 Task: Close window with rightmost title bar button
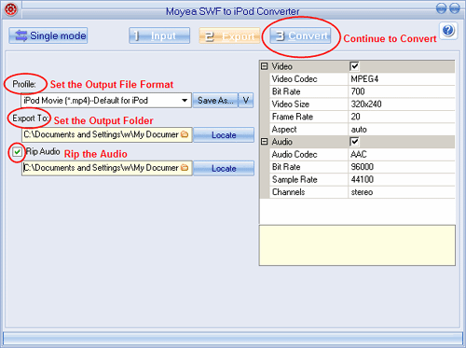coord(455,8)
